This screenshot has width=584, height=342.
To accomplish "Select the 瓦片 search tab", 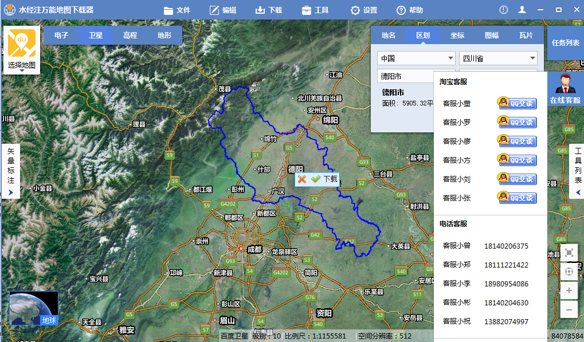I will pos(526,36).
